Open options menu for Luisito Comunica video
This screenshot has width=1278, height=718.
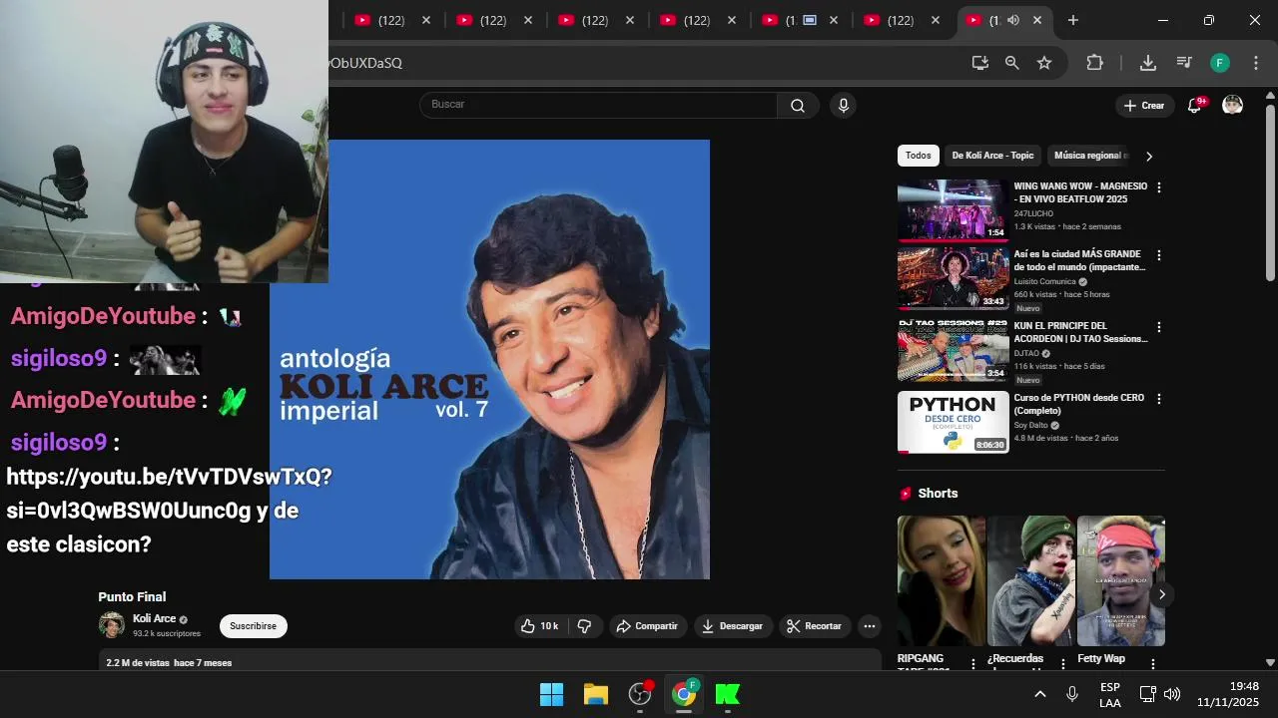click(x=1159, y=255)
